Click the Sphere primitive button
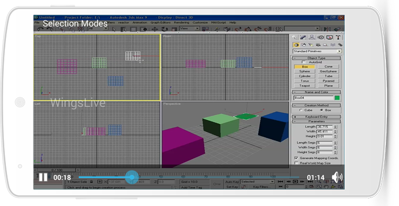Screen dimensions: 399x206 click(305, 71)
